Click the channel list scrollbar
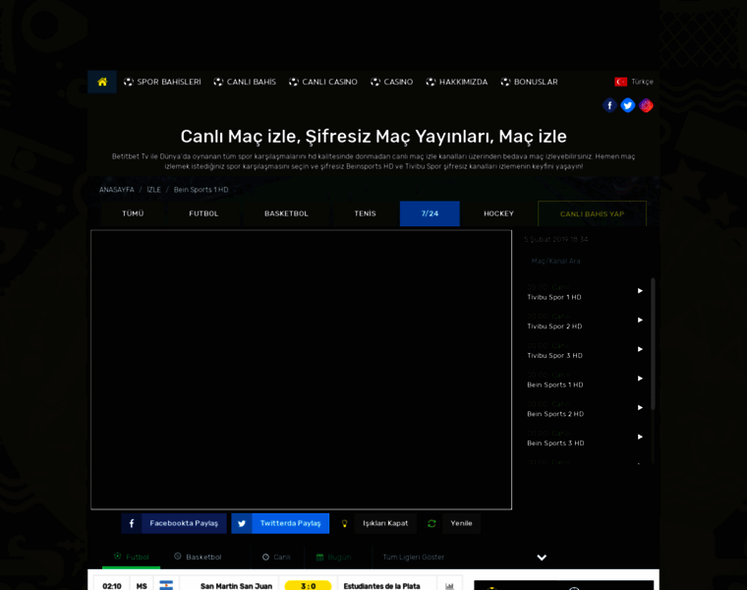The image size is (747, 590). [653, 343]
